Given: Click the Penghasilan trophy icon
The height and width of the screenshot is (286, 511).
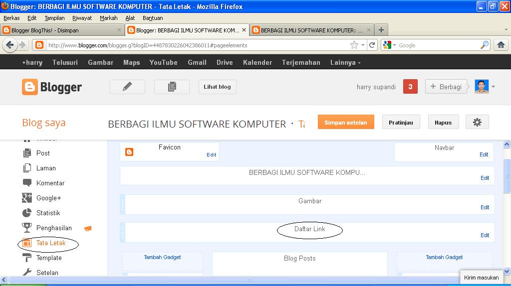Looking at the screenshot, I should [27, 228].
